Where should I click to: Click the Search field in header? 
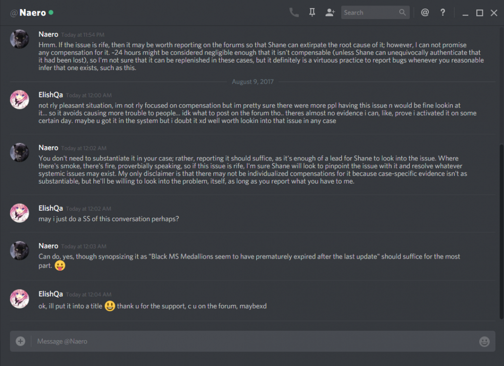[x=370, y=13]
